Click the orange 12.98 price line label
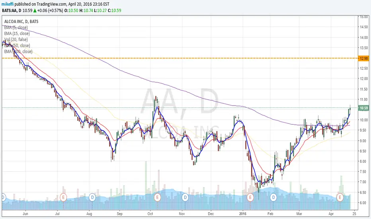 [363, 58]
